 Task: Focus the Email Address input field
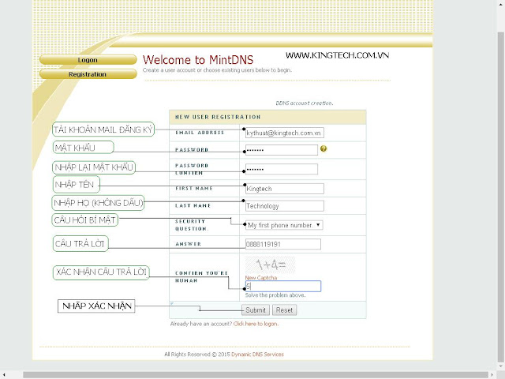pos(284,133)
